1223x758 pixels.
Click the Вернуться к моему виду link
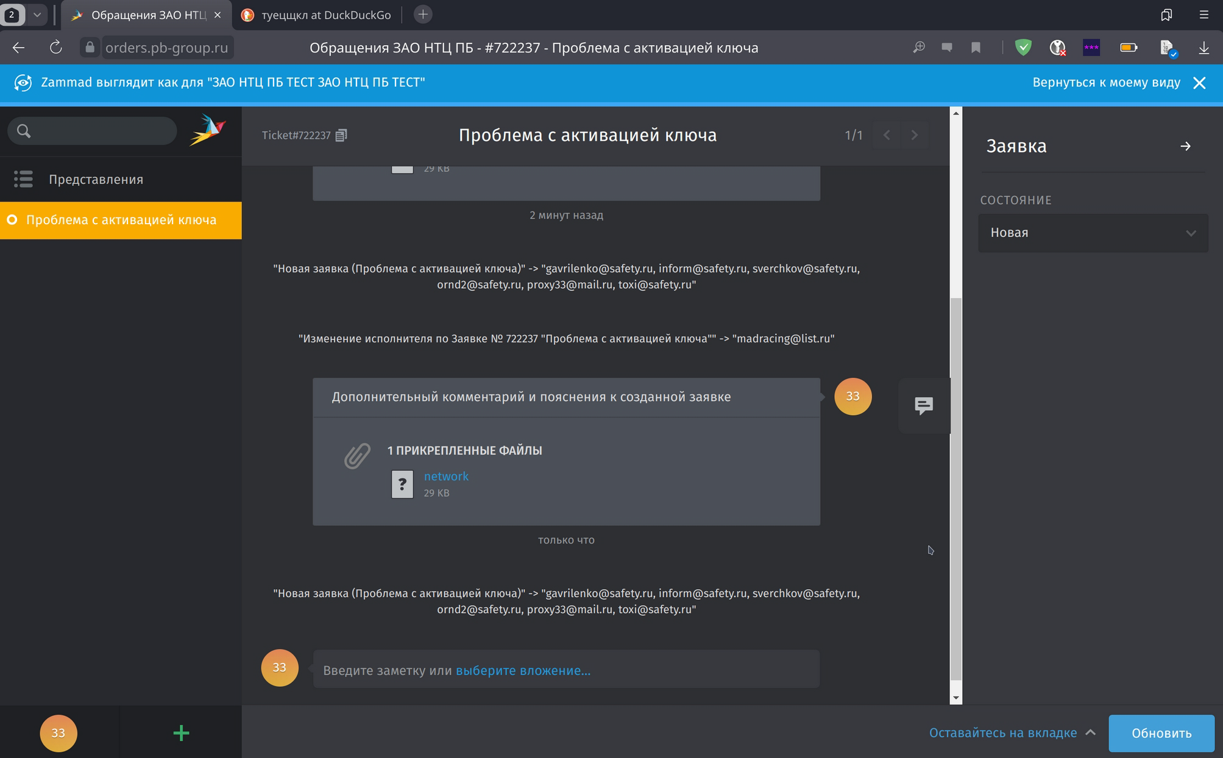1106,82
